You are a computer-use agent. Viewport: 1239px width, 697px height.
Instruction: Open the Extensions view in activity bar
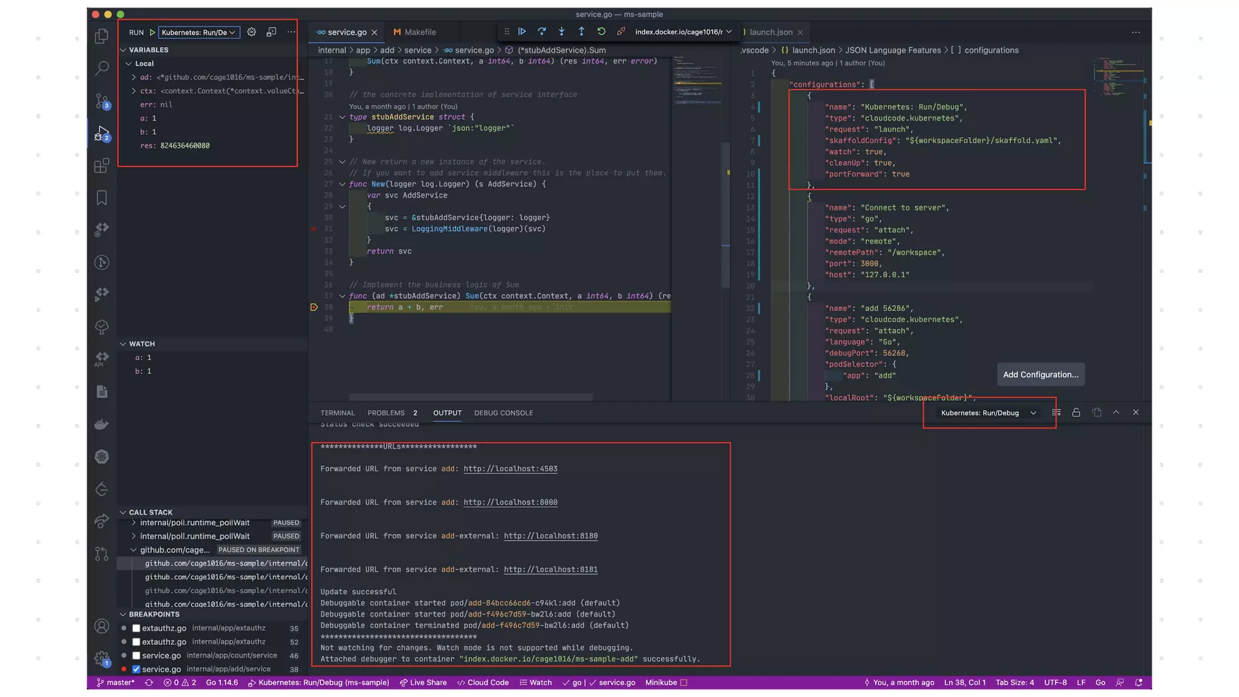102,165
